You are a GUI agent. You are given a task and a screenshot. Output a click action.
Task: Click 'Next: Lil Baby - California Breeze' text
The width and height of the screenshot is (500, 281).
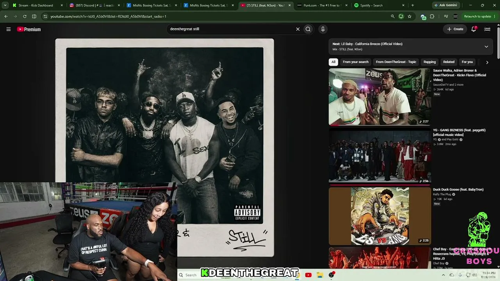(368, 44)
